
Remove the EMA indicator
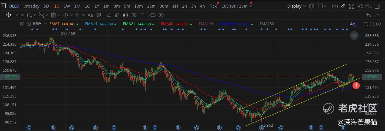pyautogui.click(x=29, y=24)
